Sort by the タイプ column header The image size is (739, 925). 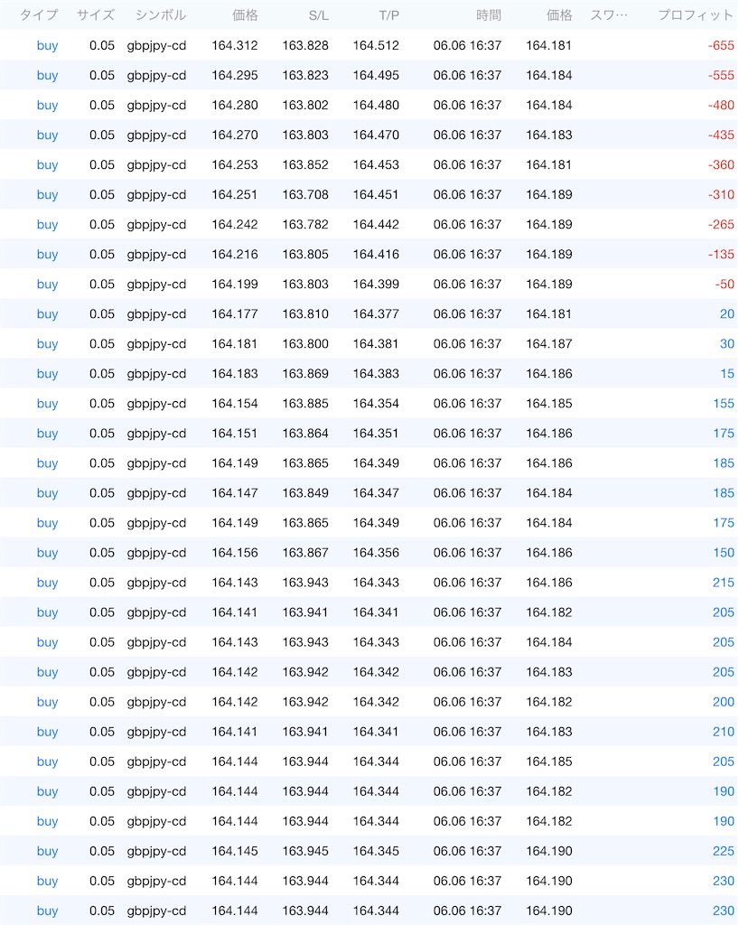[40, 15]
